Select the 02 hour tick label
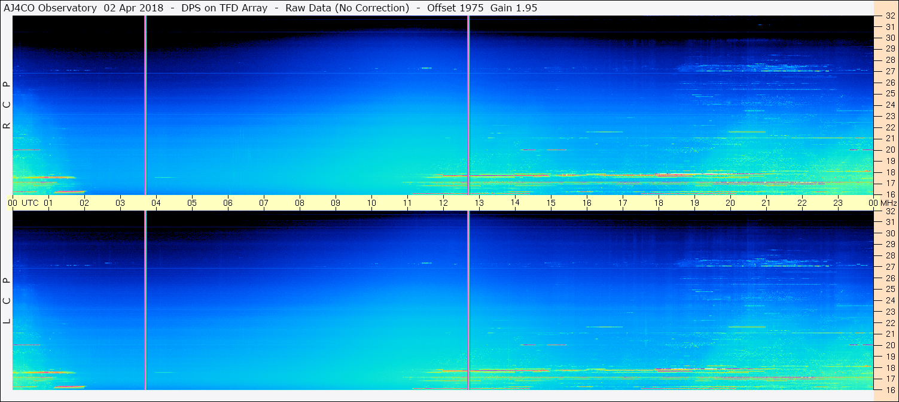 (84, 203)
